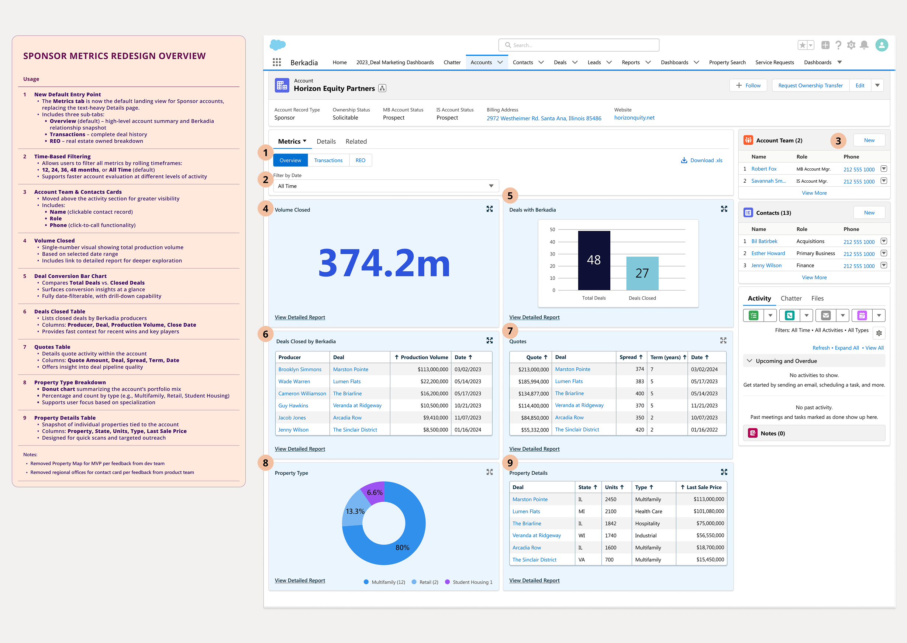907x643 pixels.
Task: Open the dropdown arrow beside the new task icon
Action: [770, 316]
